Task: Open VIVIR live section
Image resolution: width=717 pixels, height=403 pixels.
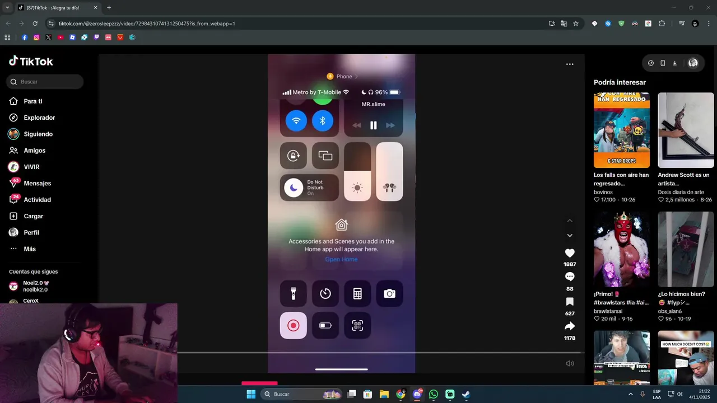Action: pyautogui.click(x=31, y=167)
